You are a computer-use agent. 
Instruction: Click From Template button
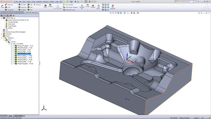(x=68, y=5)
